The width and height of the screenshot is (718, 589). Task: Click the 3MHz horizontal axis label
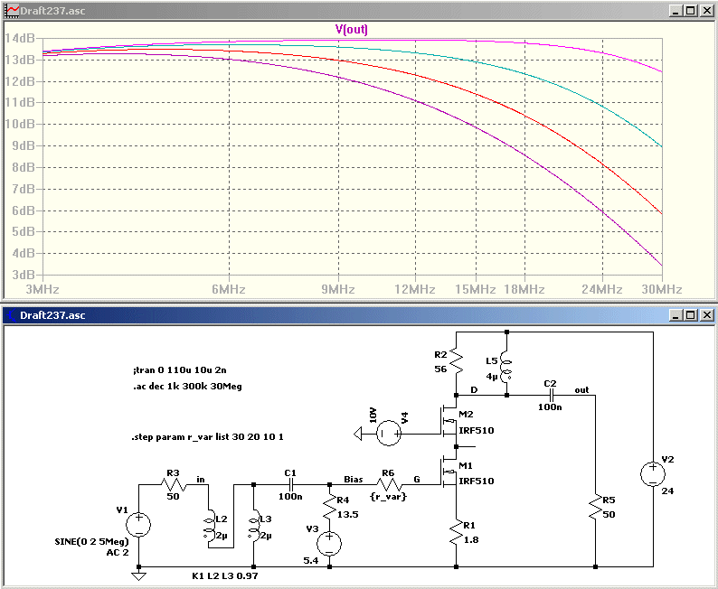coord(43,289)
